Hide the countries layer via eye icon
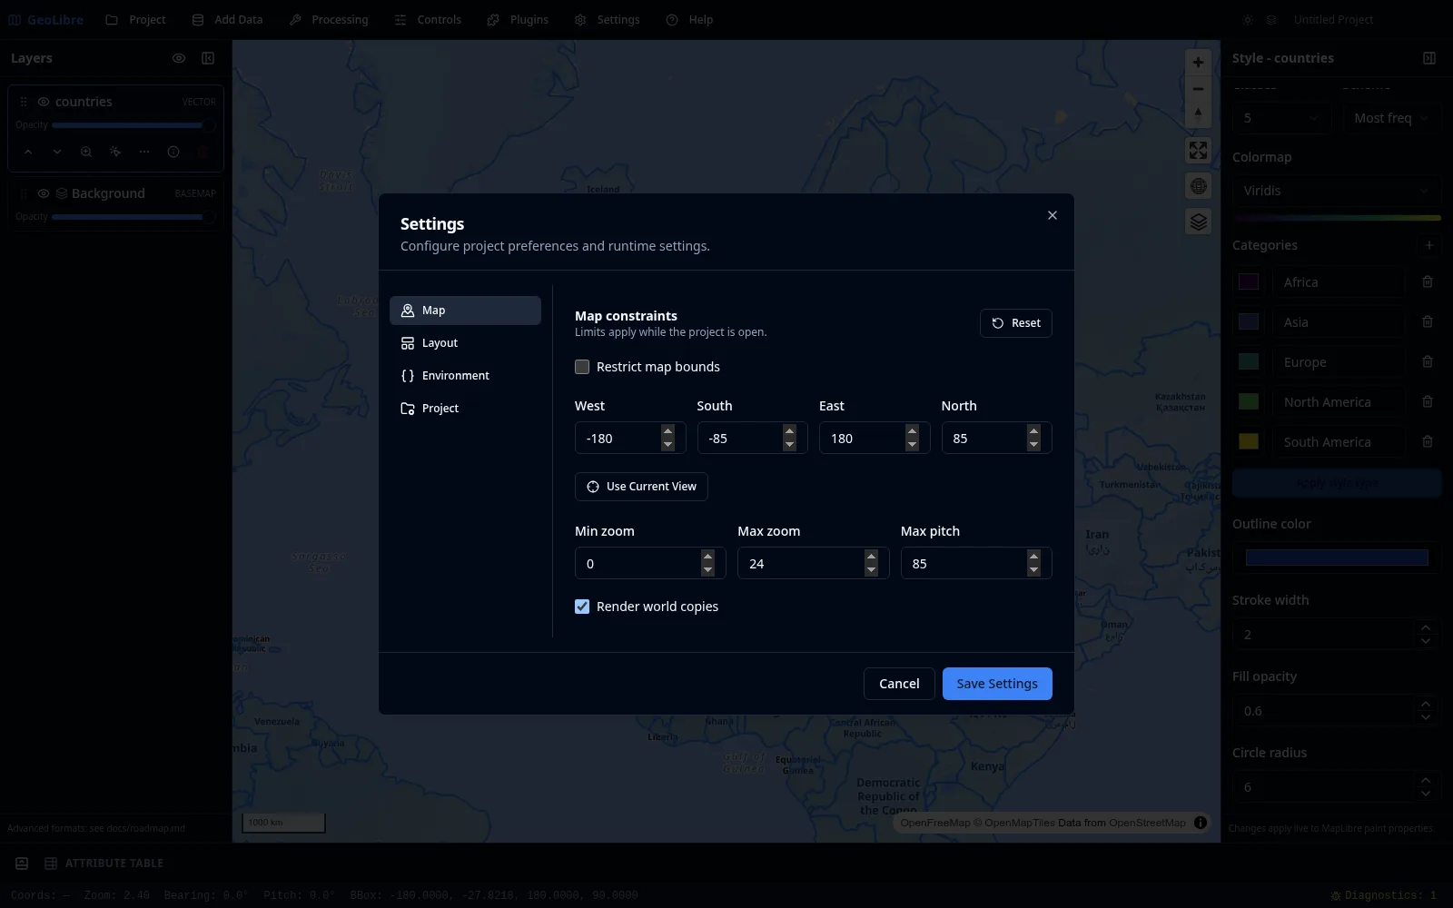The width and height of the screenshot is (1453, 908). pyautogui.click(x=44, y=102)
